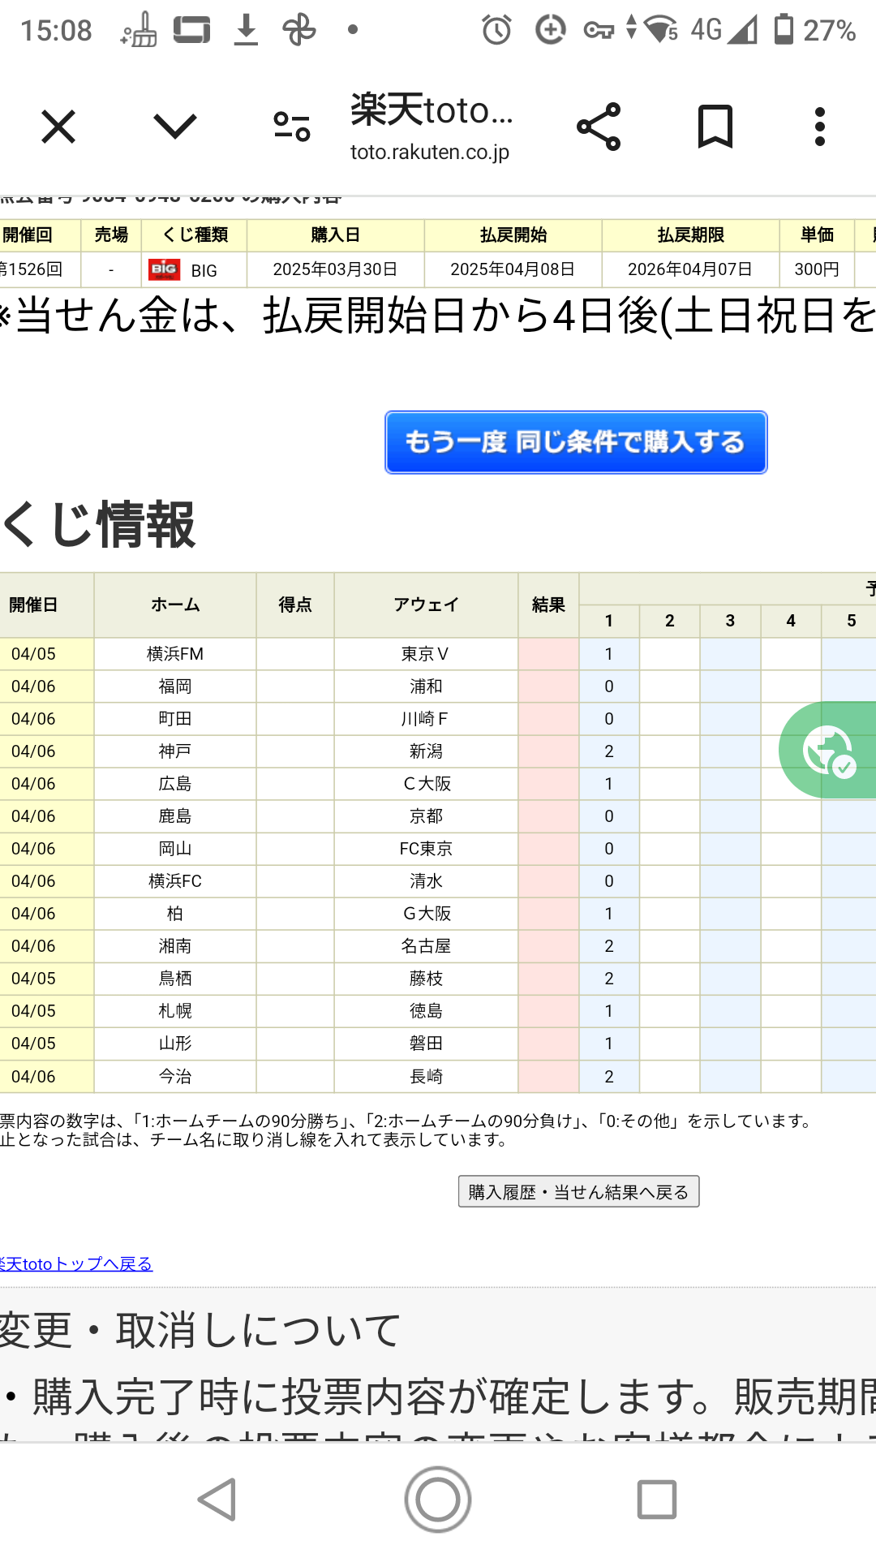This screenshot has height=1558, width=876.
Task: Click the 町田 home team cell
Action: pos(175,719)
